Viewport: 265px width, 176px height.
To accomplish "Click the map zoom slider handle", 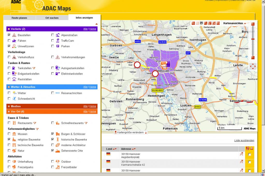I will (253, 39).
